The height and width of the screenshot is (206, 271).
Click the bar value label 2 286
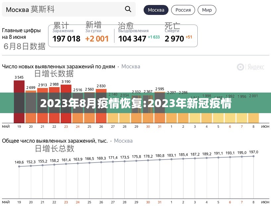click(x=183, y=93)
